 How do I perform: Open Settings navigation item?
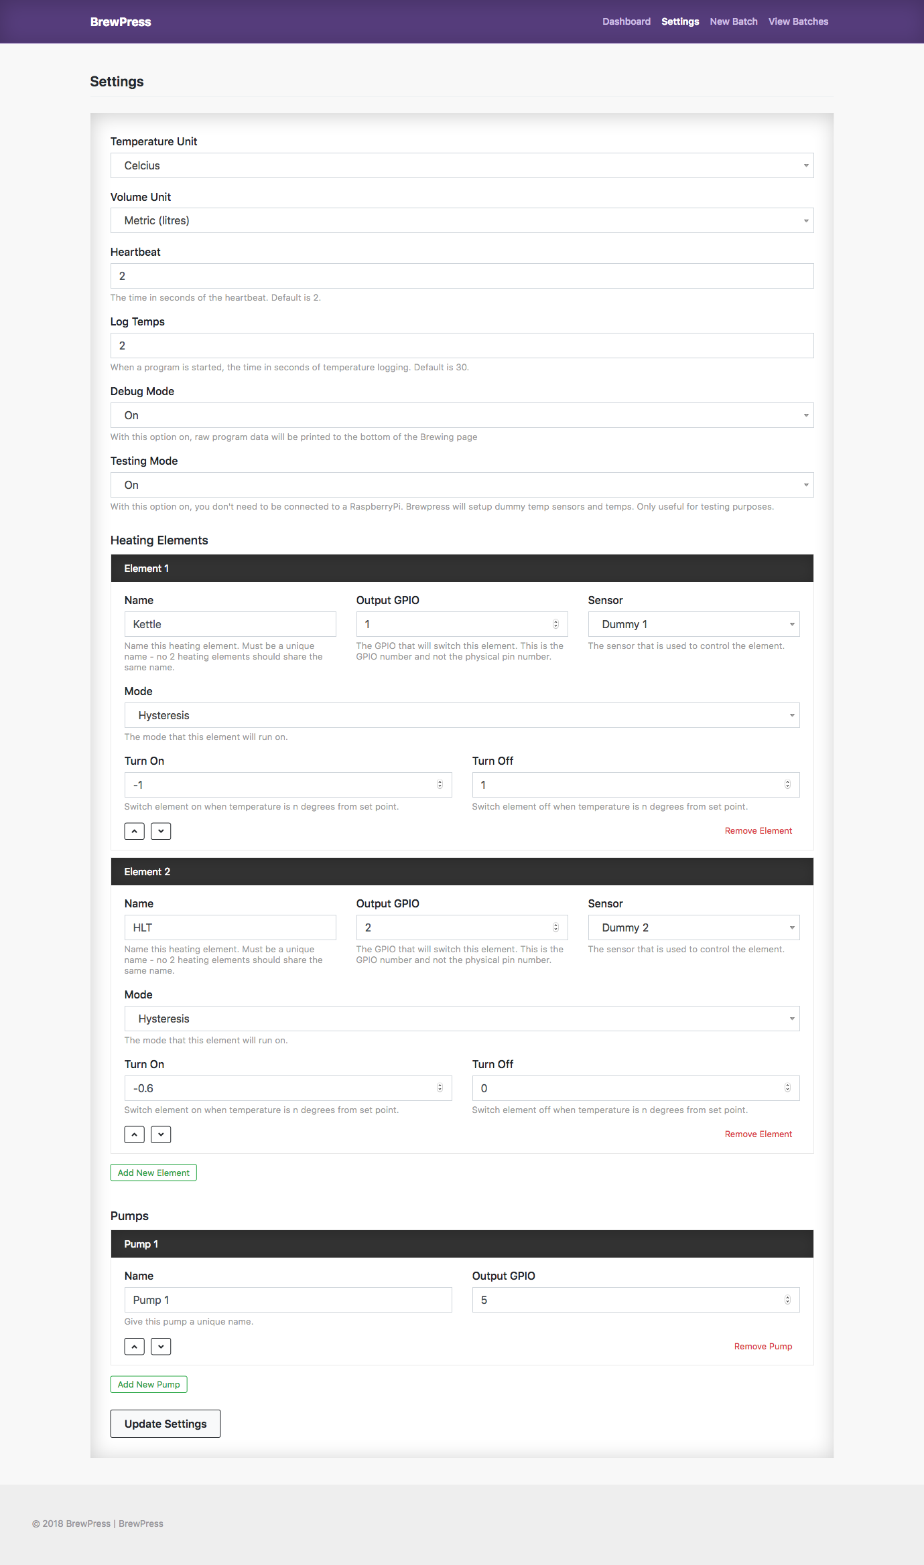[x=680, y=21]
